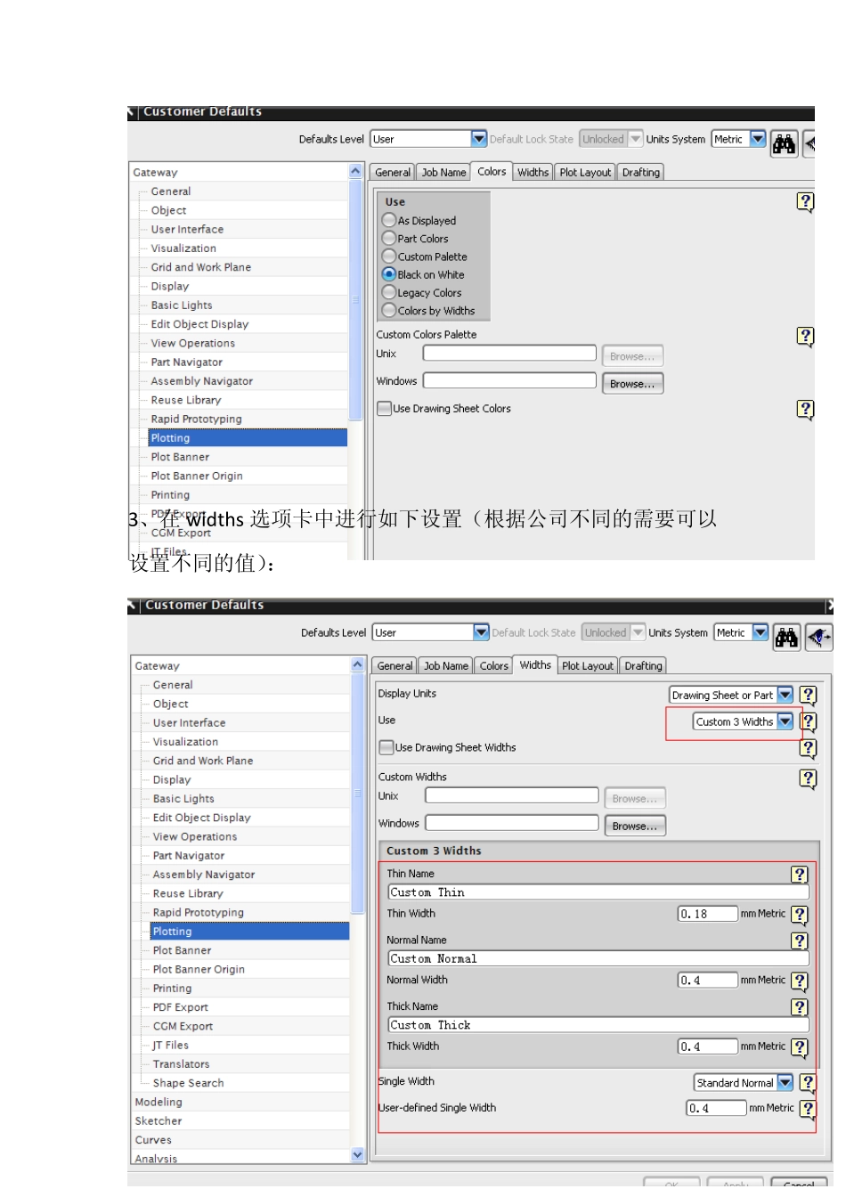Image resolution: width=846 pixels, height=1197 pixels.
Task: Open help for Thick Width
Action: pos(800,1047)
